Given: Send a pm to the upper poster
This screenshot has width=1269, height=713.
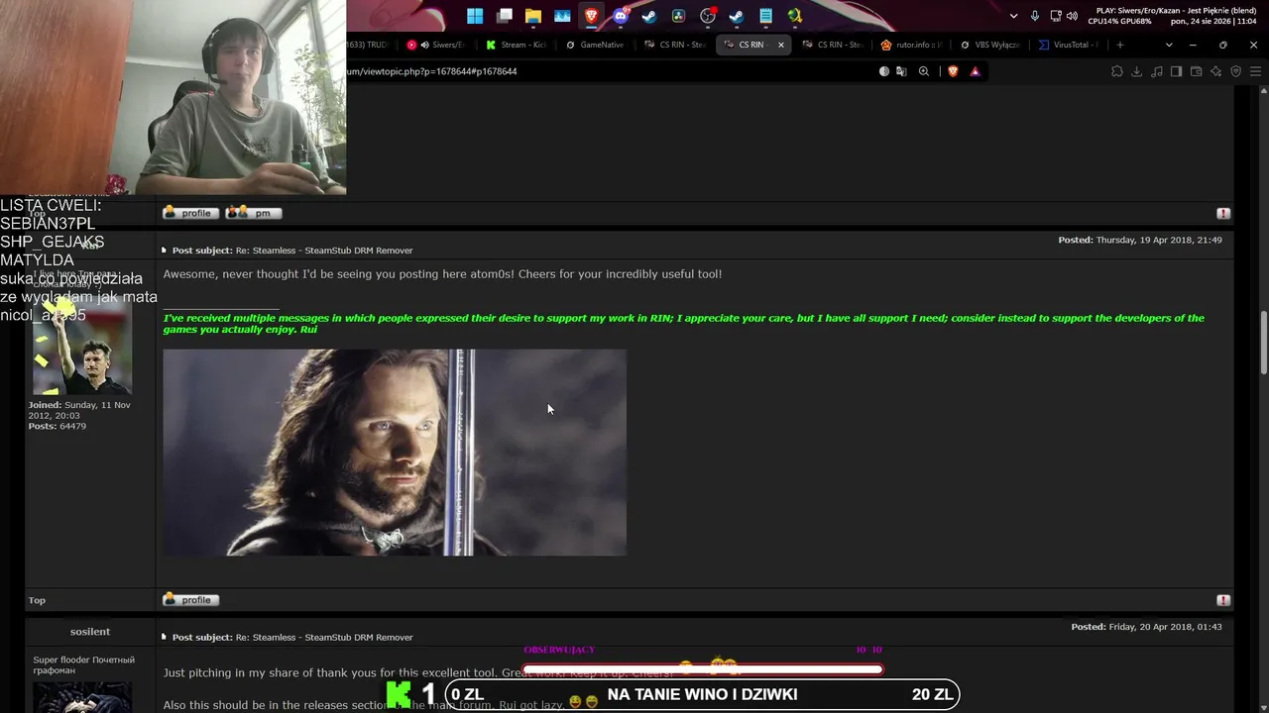Looking at the screenshot, I should [x=254, y=213].
